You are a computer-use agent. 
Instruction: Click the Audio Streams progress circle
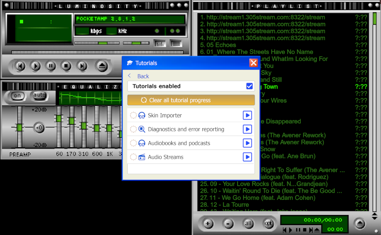click(x=133, y=157)
